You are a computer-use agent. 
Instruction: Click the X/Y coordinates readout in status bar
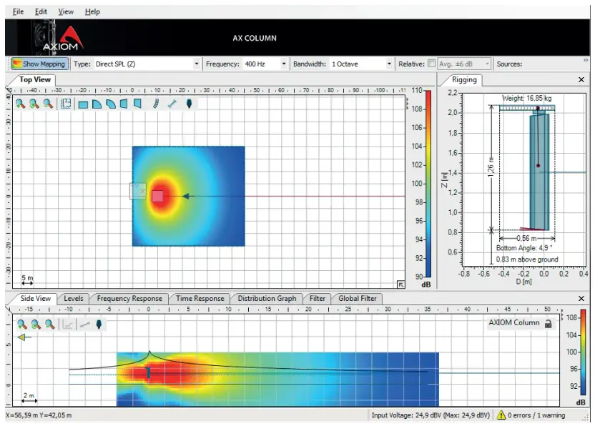39,415
